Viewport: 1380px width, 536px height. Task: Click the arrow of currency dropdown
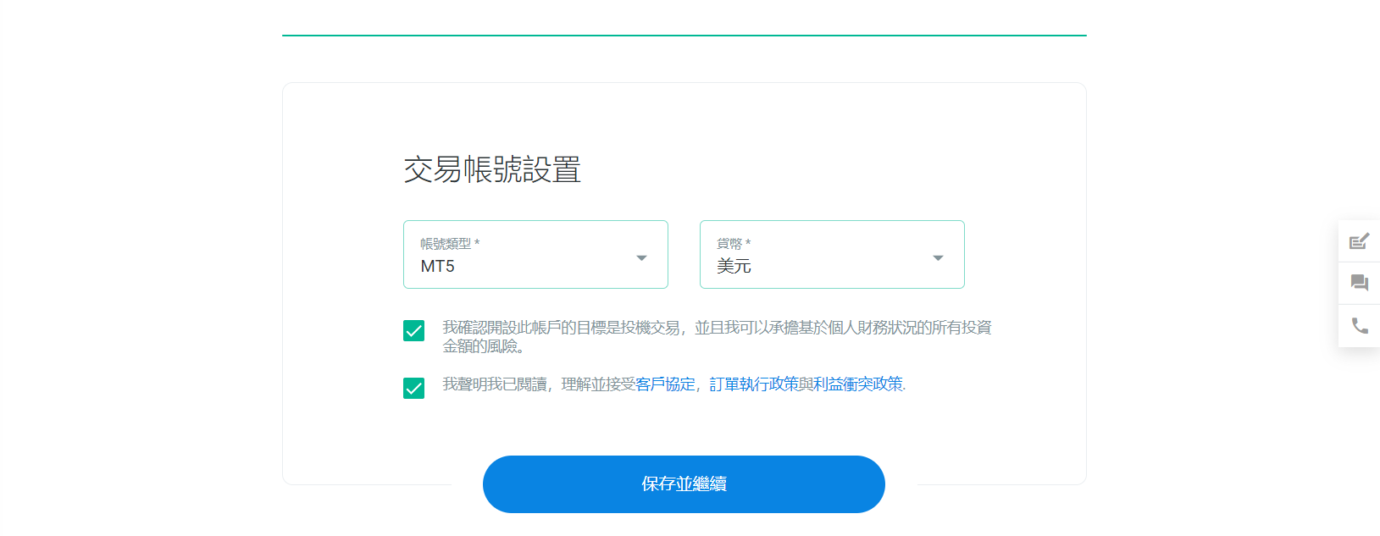coord(938,258)
